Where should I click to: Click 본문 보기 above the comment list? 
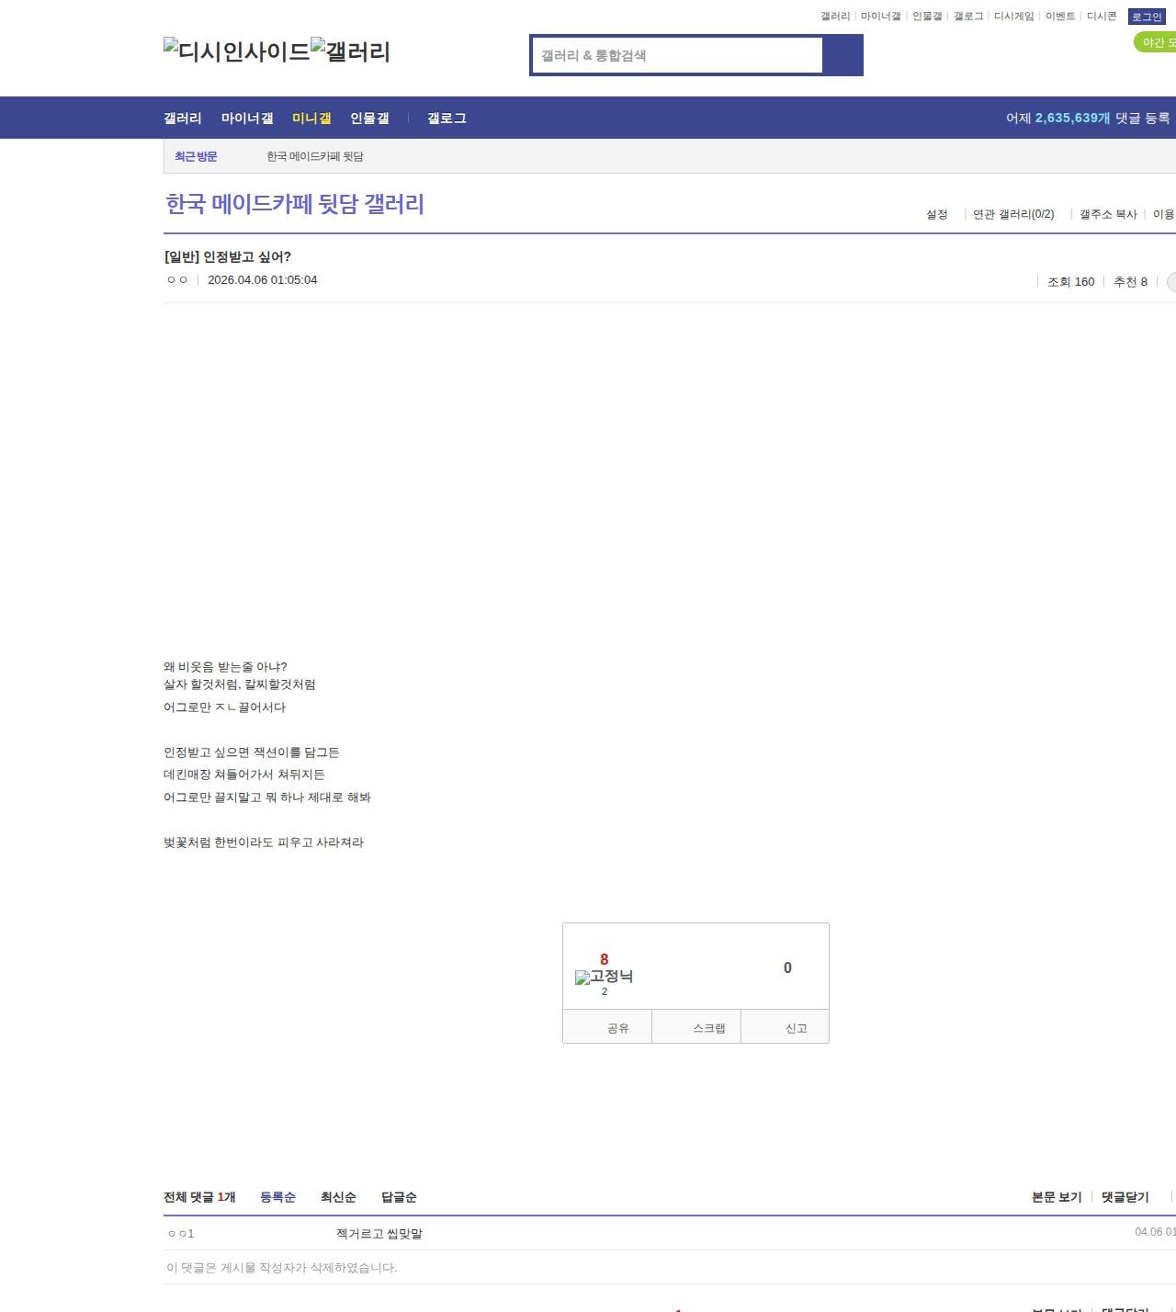click(1057, 1197)
